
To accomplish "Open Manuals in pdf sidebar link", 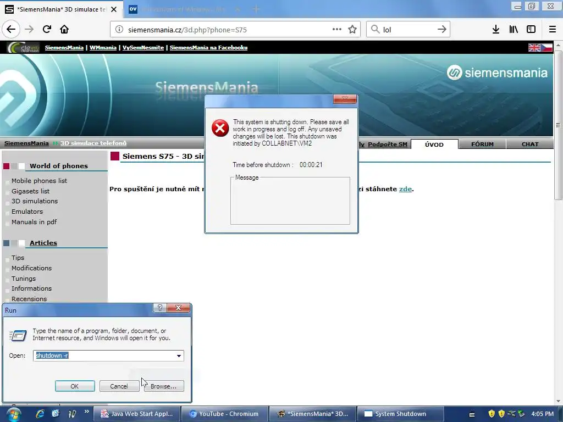I will [x=34, y=222].
